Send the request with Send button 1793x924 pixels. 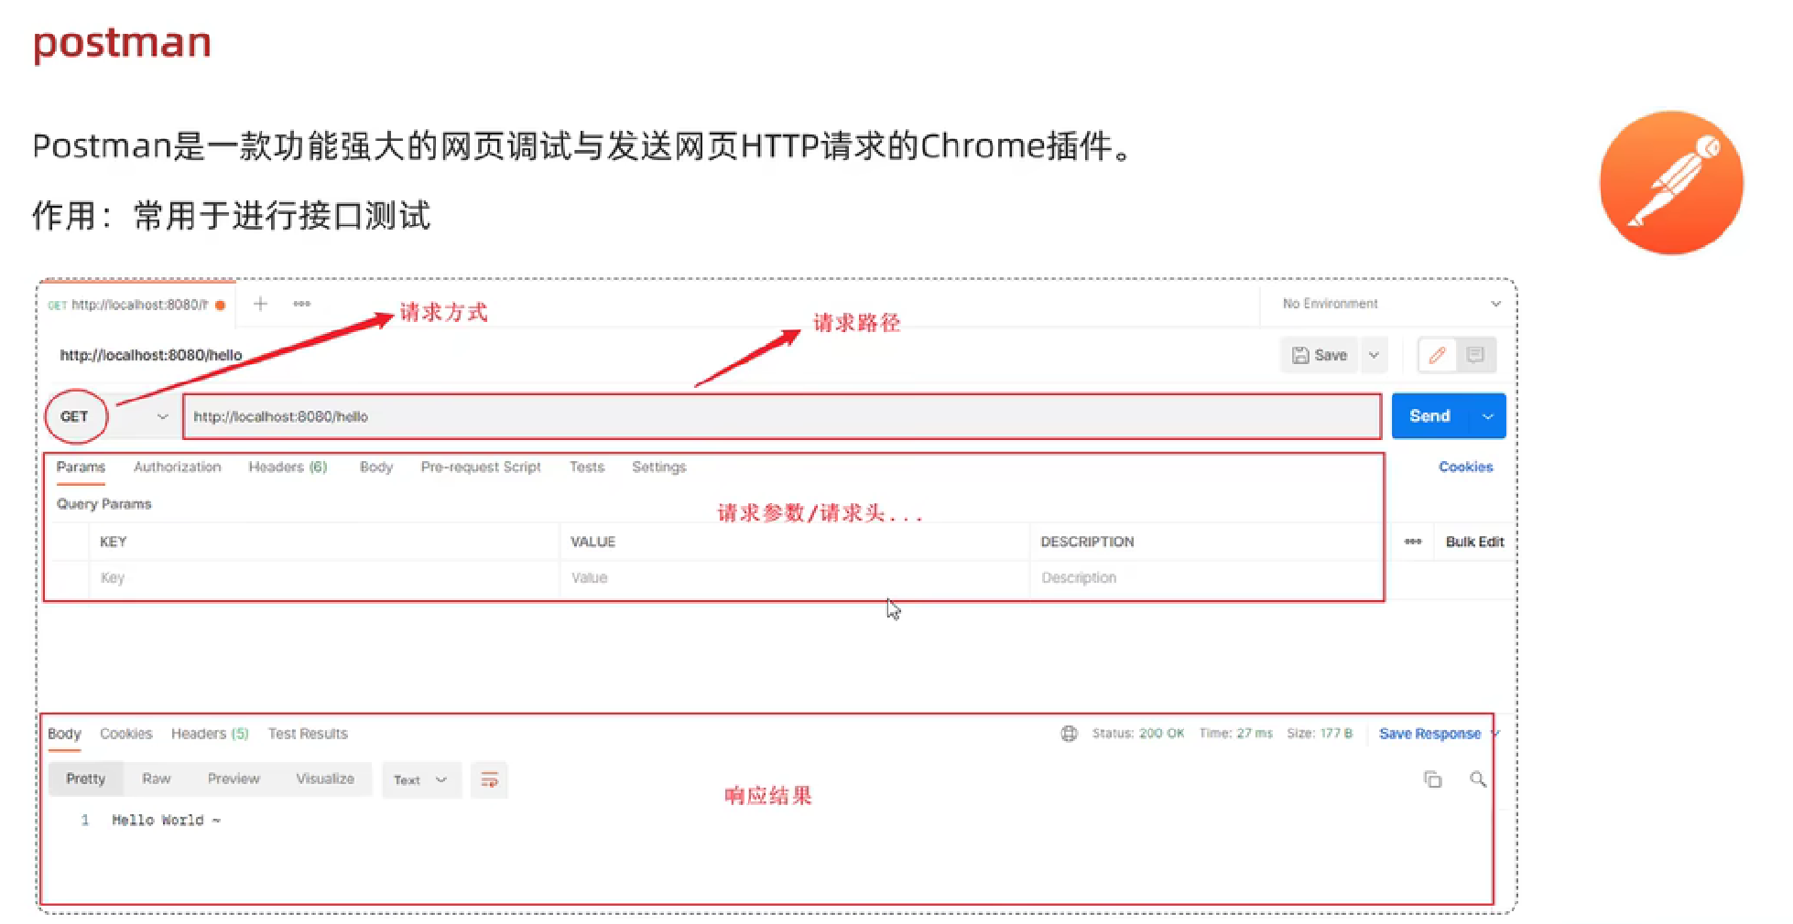[x=1429, y=416]
